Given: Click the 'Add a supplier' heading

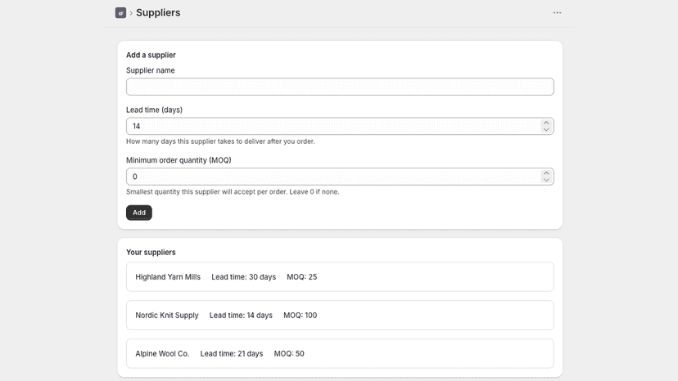Looking at the screenshot, I should 151,55.
